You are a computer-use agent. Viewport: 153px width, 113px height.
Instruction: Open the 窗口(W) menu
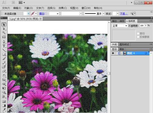click(86, 8)
